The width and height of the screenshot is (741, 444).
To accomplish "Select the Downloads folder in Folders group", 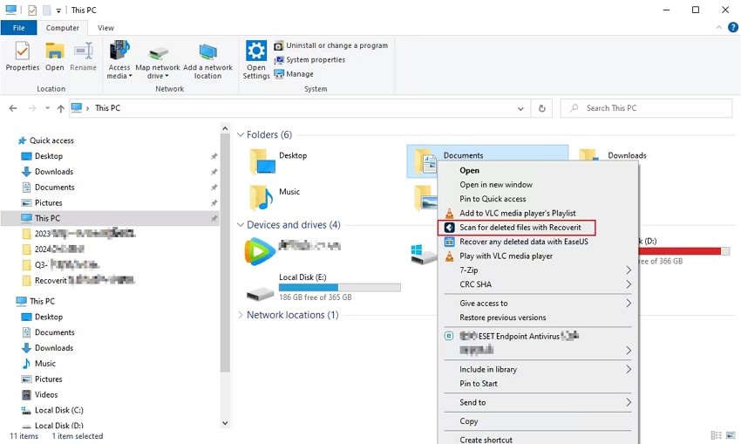I will tap(627, 155).
